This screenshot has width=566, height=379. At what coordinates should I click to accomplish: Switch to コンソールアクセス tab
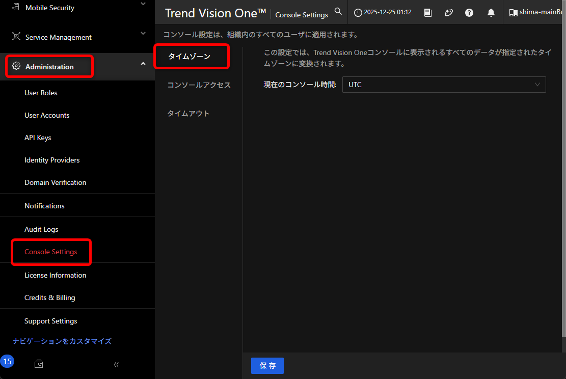tap(199, 85)
